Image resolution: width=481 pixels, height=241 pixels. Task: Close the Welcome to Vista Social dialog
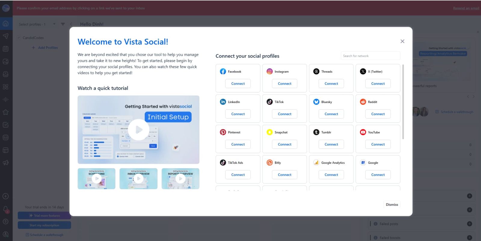pyautogui.click(x=402, y=41)
